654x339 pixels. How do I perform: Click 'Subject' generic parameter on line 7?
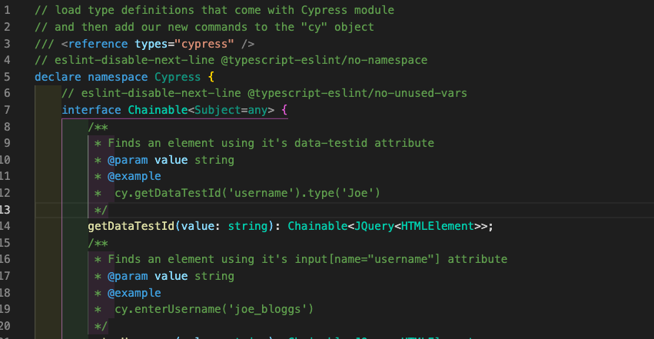217,110
